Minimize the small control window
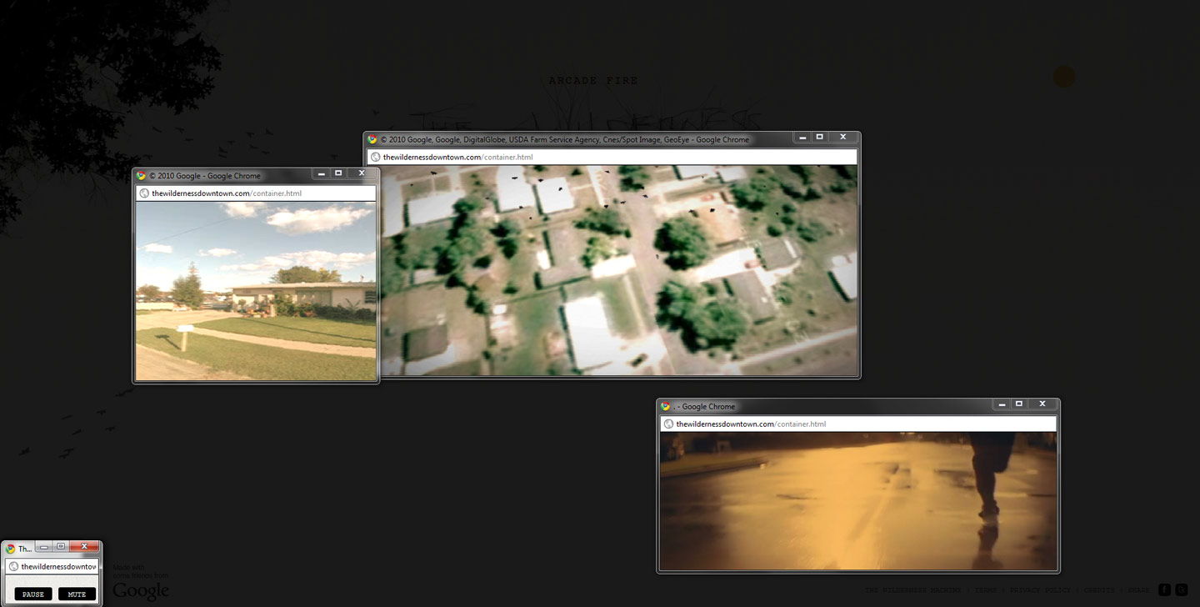 pos(44,547)
